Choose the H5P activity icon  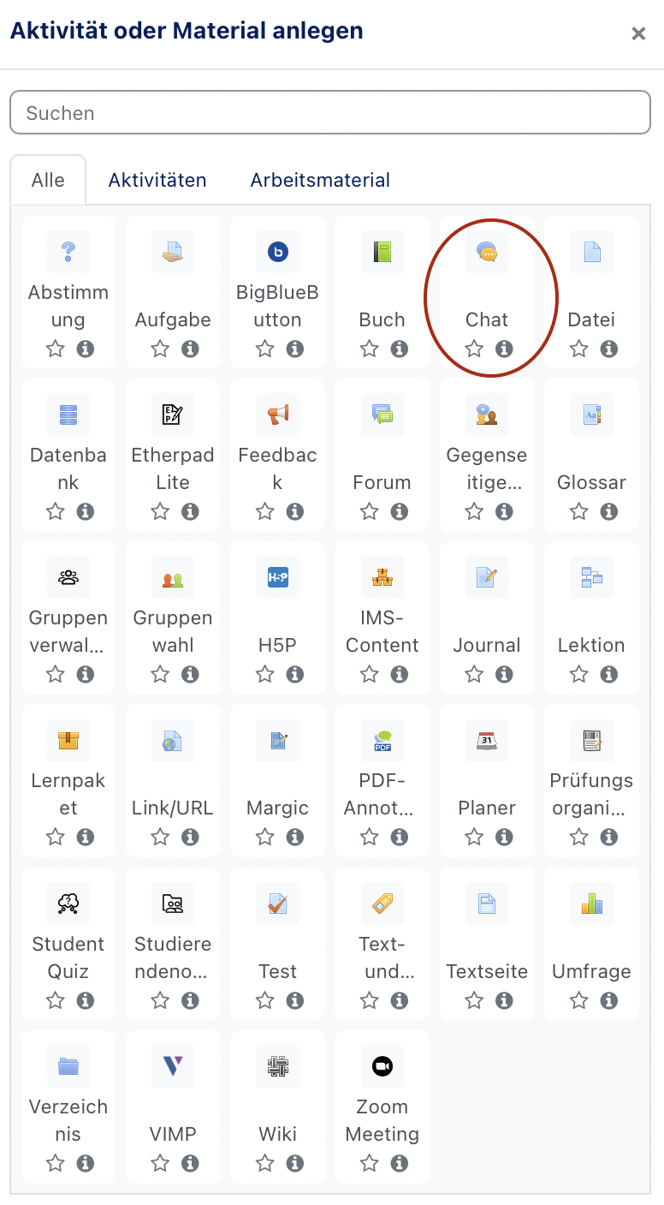[277, 577]
